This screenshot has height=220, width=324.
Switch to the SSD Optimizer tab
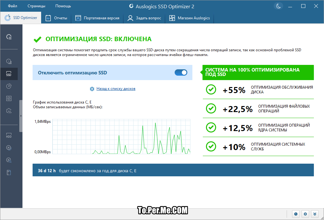pos(21,18)
